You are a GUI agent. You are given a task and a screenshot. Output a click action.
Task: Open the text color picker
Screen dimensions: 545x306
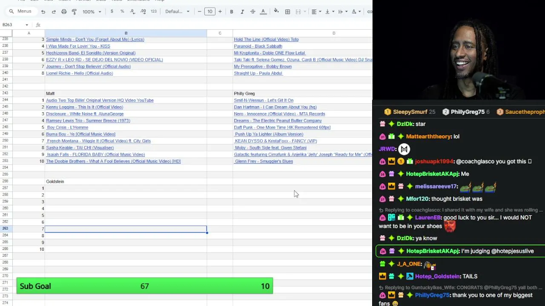click(x=263, y=11)
